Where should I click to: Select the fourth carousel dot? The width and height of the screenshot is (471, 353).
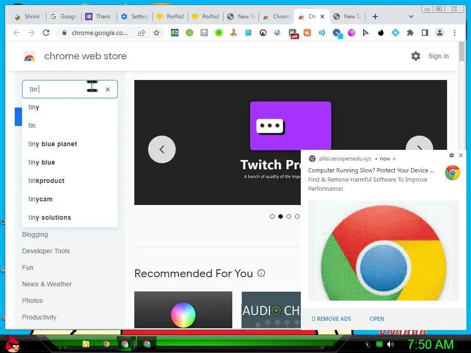click(297, 216)
